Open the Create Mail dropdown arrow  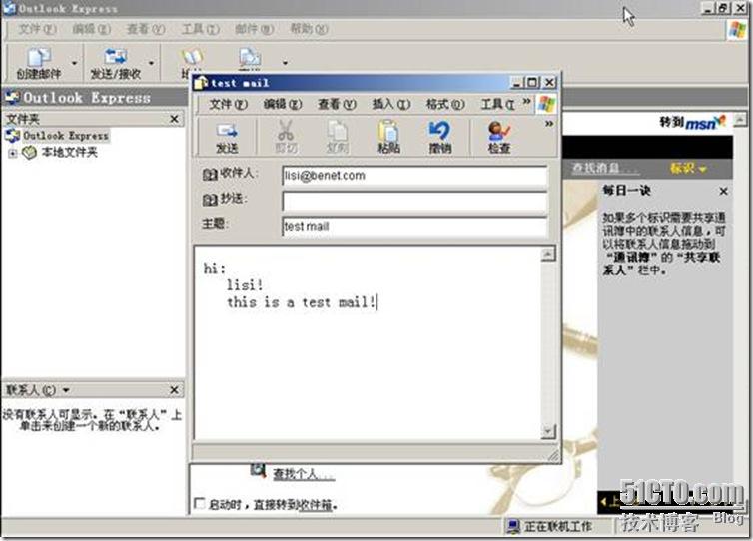(x=74, y=63)
